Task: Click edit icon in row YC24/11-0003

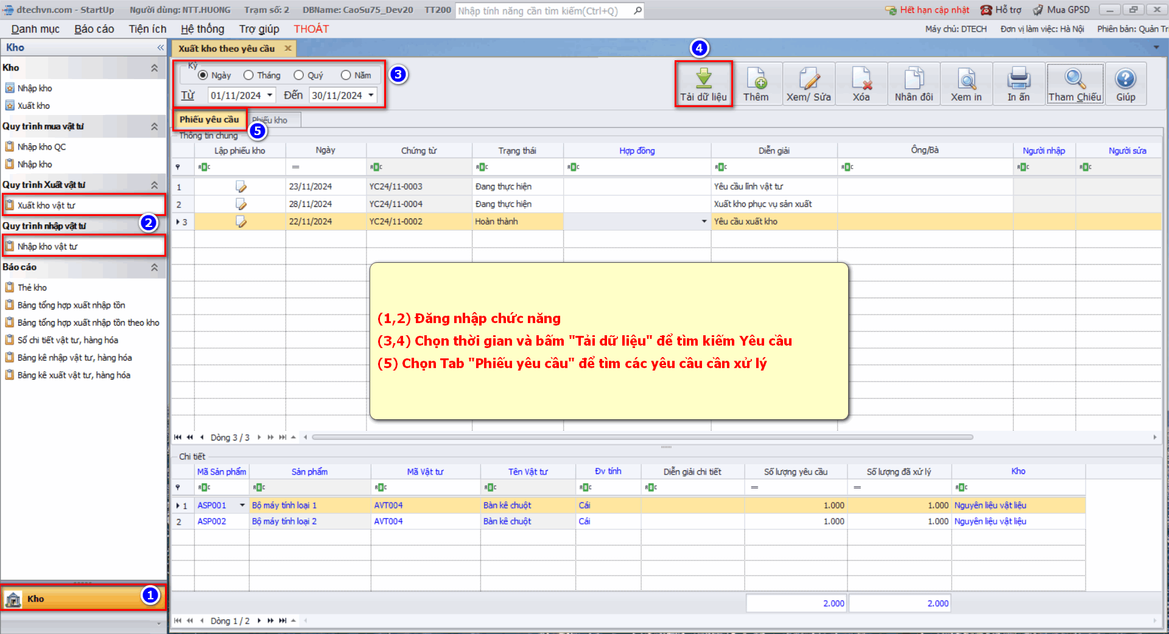Action: click(241, 187)
